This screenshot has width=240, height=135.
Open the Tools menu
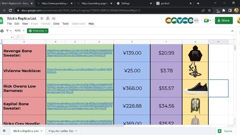pyautogui.click(x=65, y=24)
